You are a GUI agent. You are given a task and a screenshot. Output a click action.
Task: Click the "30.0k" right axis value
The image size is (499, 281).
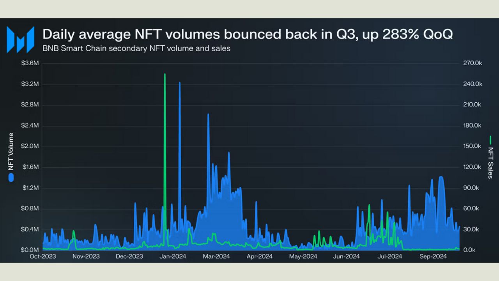pos(471,229)
